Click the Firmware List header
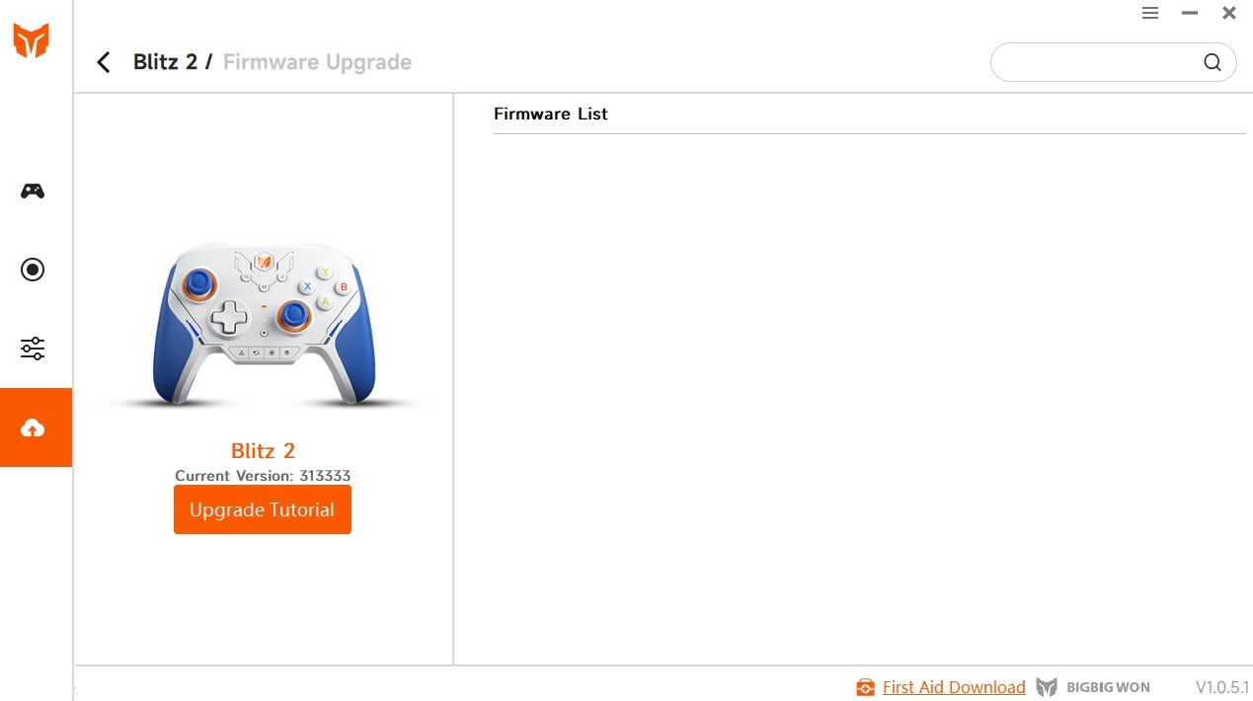 (551, 114)
